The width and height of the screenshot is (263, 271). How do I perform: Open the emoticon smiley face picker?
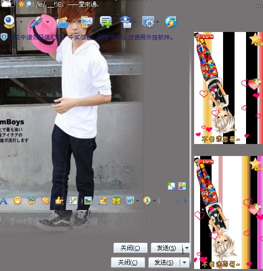17,200
